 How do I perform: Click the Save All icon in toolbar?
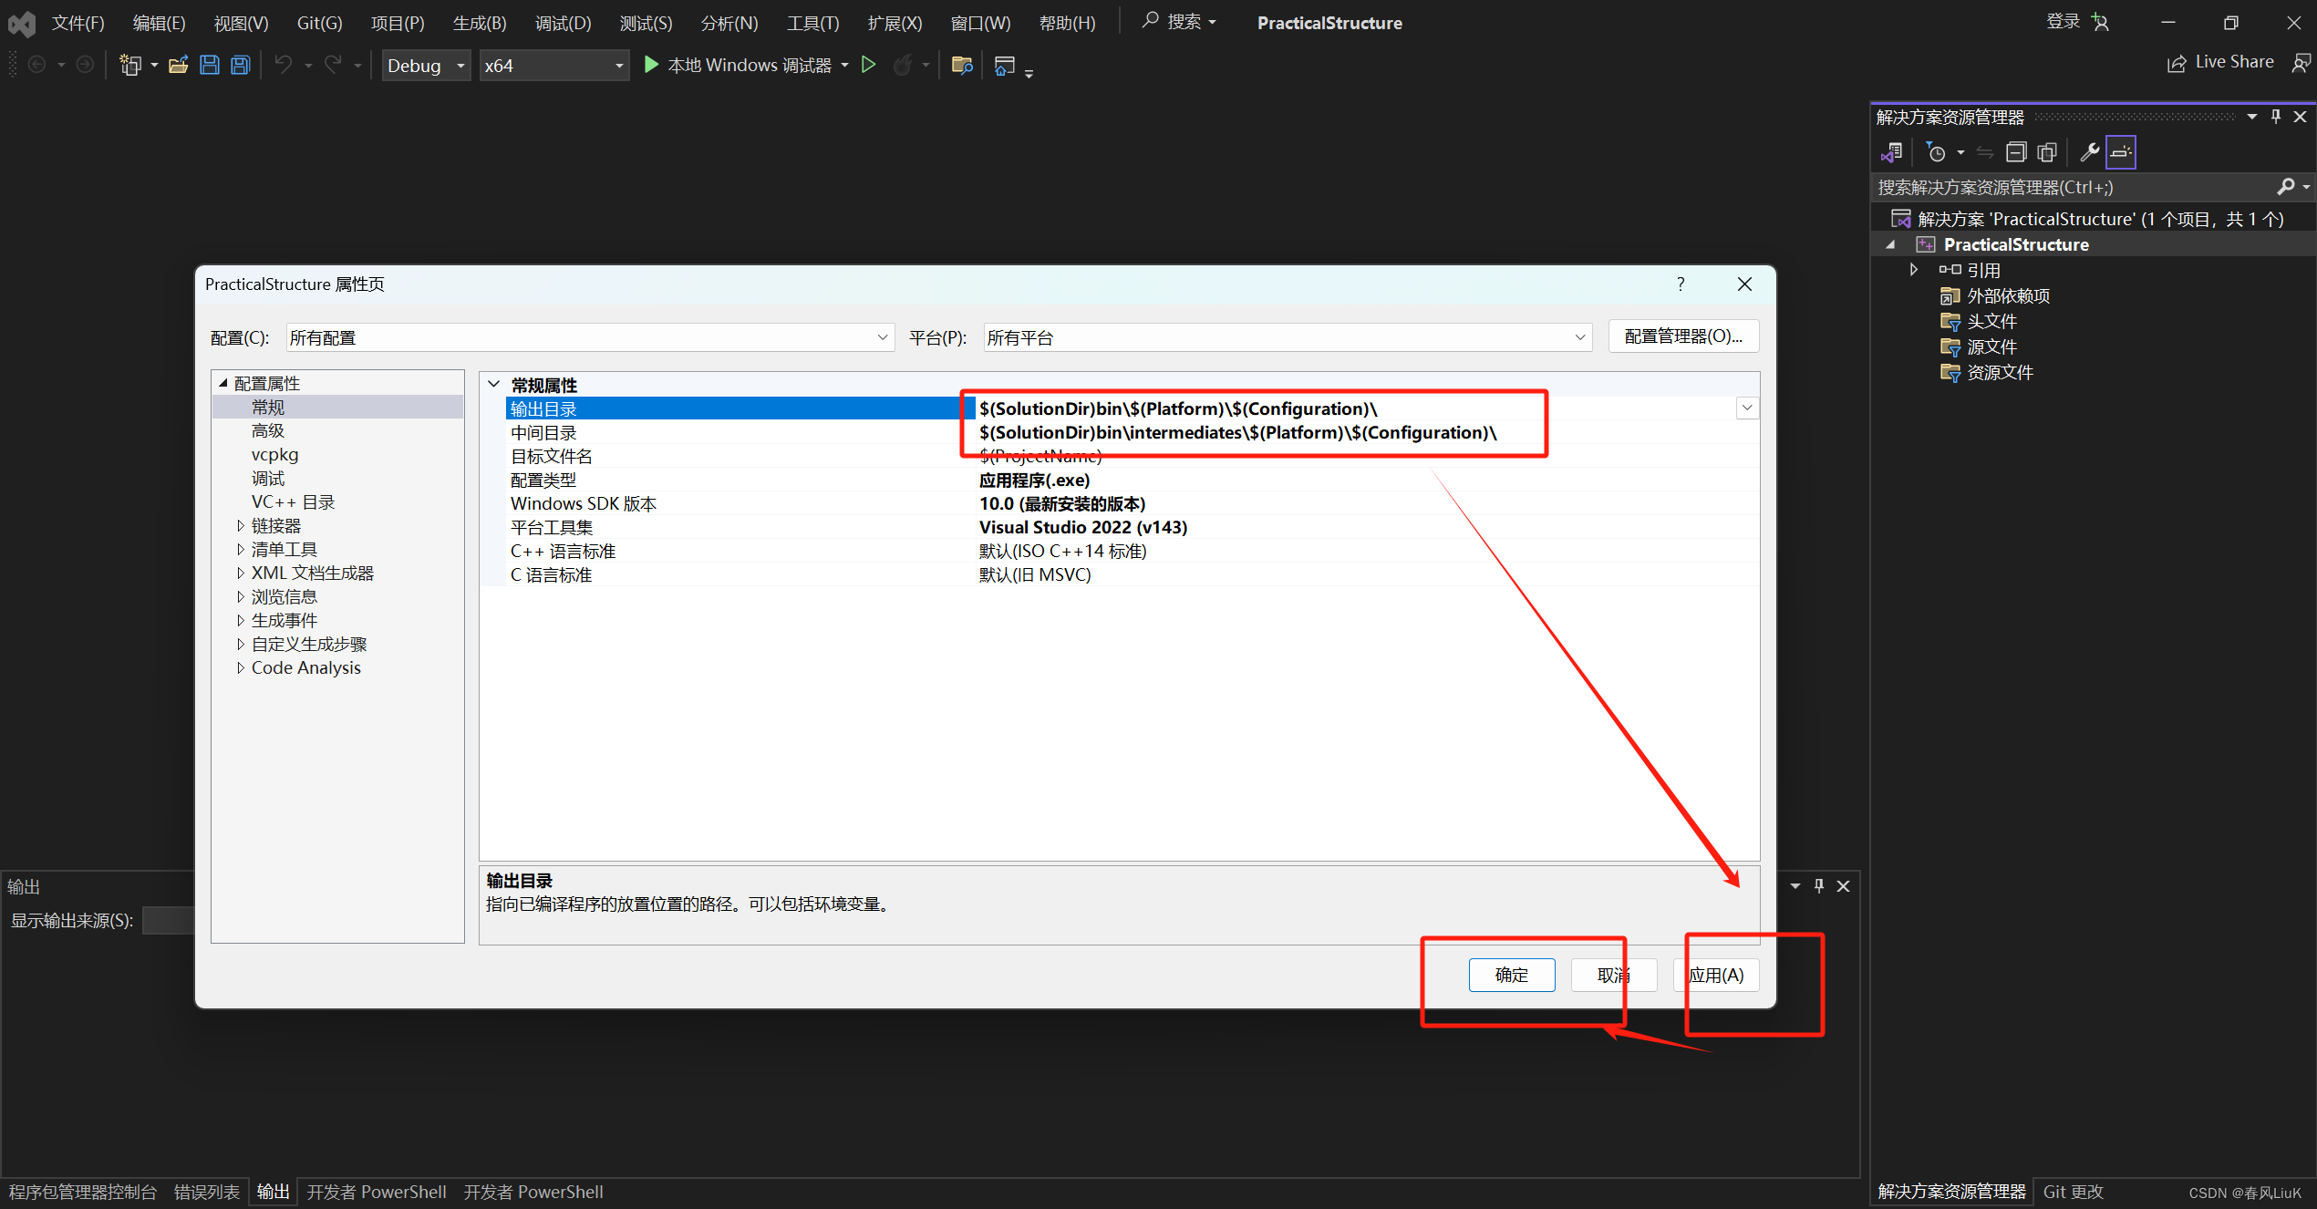pos(241,65)
